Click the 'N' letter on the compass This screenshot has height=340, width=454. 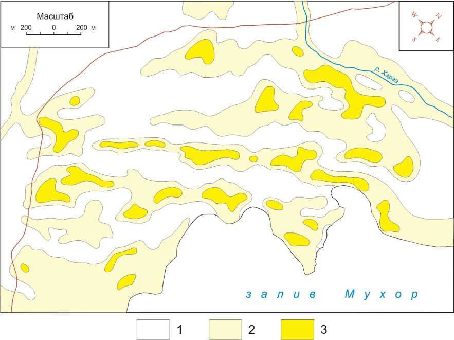click(439, 16)
